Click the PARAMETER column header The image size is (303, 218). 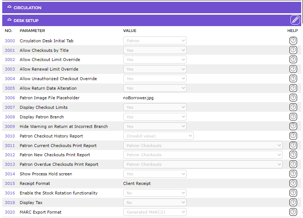click(32, 31)
